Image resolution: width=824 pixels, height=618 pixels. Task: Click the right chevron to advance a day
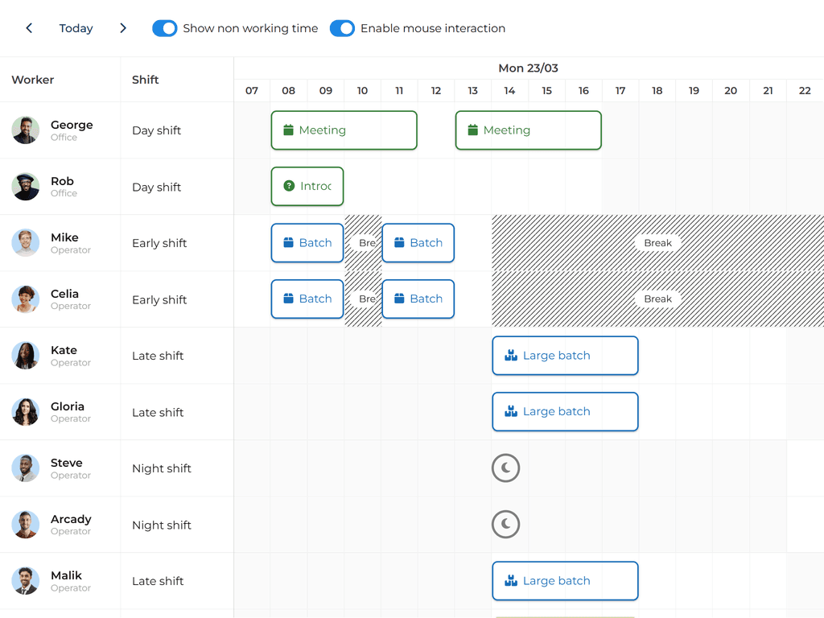(122, 28)
